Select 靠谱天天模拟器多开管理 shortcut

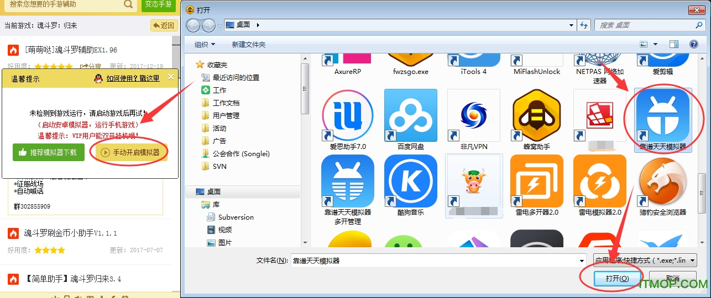coord(348,189)
